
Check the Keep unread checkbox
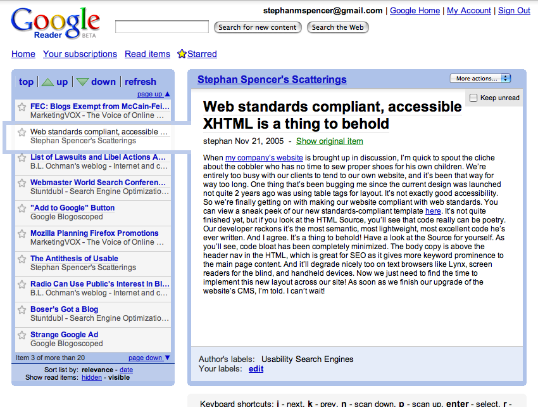[x=473, y=98]
